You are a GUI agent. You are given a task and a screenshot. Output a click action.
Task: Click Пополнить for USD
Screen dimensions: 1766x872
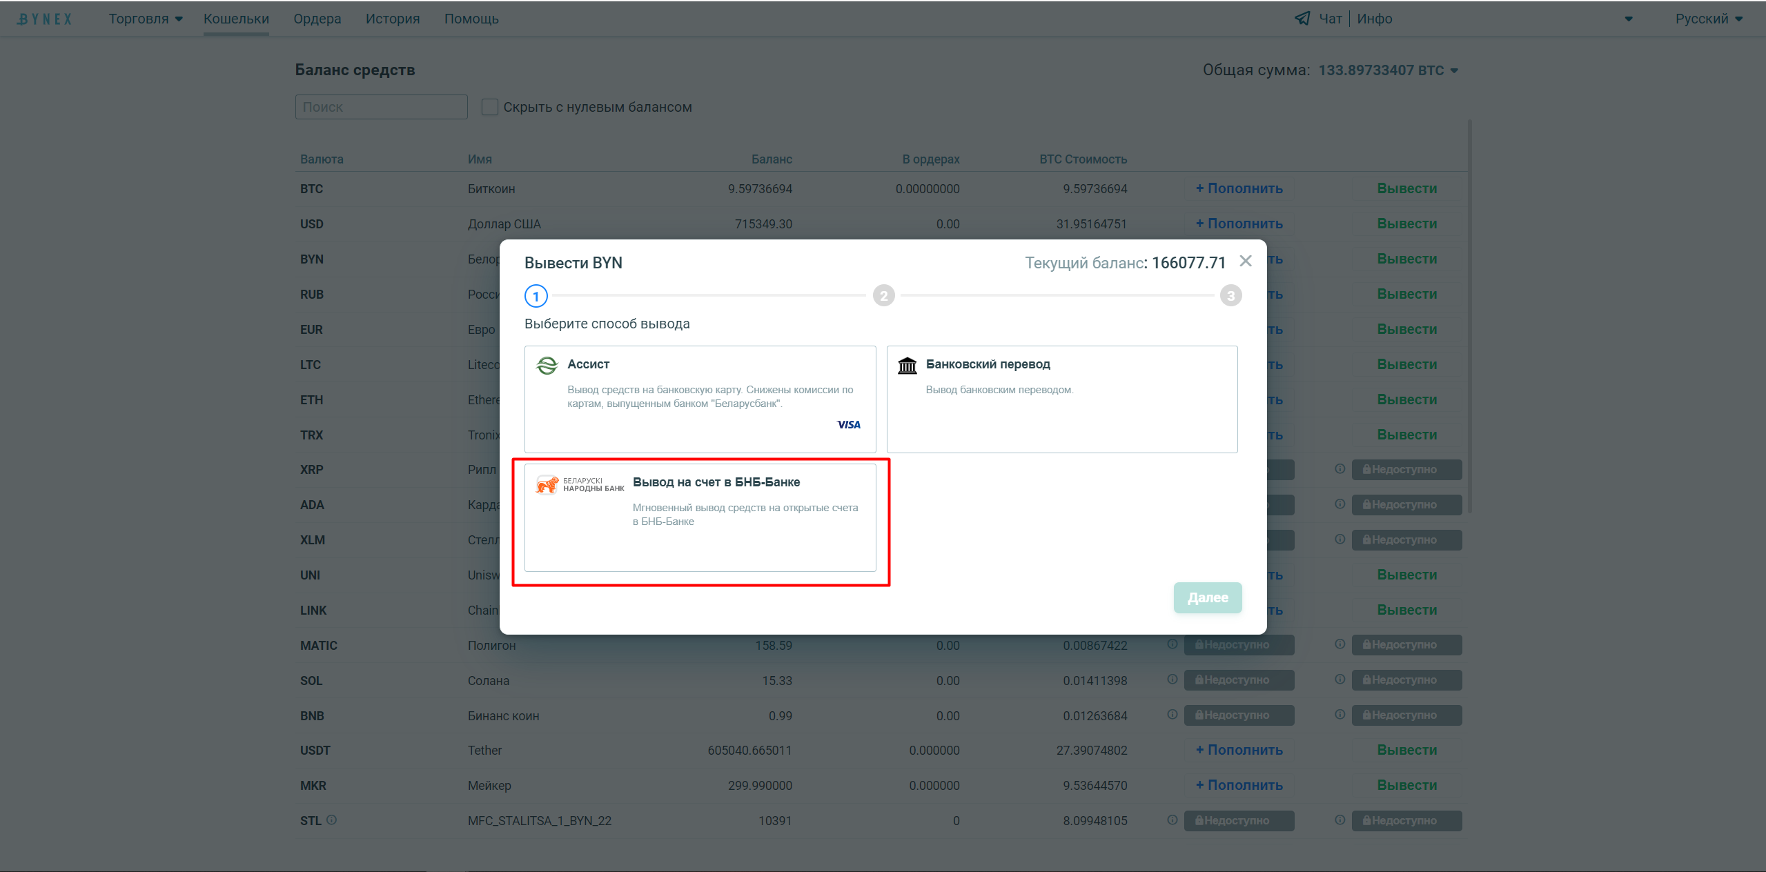pyautogui.click(x=1239, y=224)
